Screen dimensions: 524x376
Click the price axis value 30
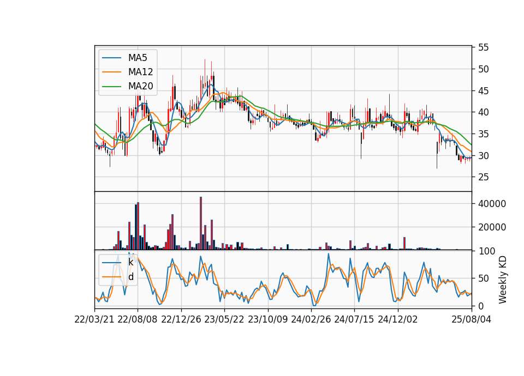coord(483,155)
